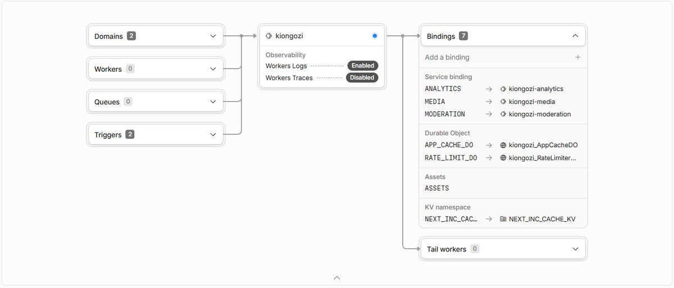
Task: Click the KV namespace section heading
Action: (x=448, y=207)
